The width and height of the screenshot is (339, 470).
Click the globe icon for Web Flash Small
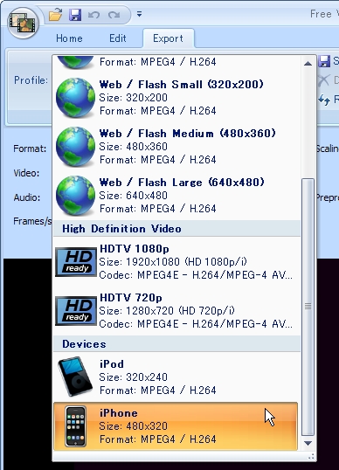pyautogui.click(x=75, y=98)
